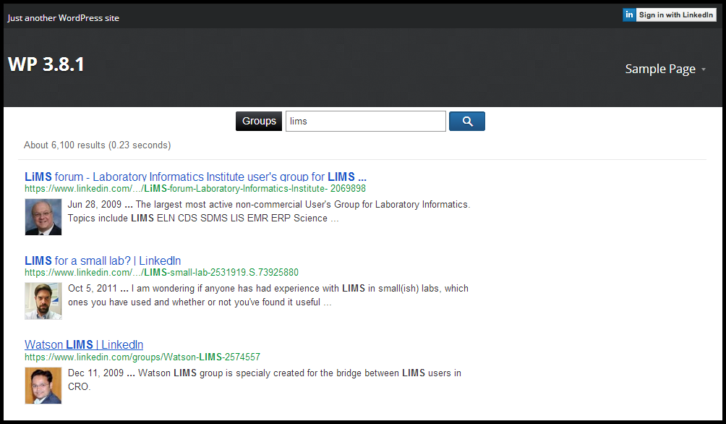Open the Watson LIMS | LinkedIn result
This screenshot has height=424, width=726.
(x=84, y=344)
